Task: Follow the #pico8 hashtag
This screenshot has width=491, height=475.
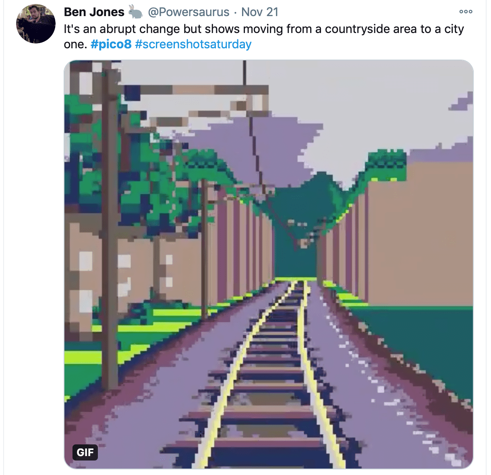Action: (111, 44)
